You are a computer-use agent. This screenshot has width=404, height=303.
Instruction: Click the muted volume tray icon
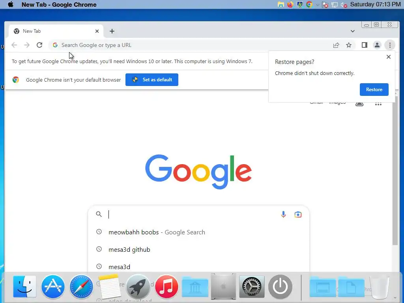pyautogui.click(x=344, y=5)
